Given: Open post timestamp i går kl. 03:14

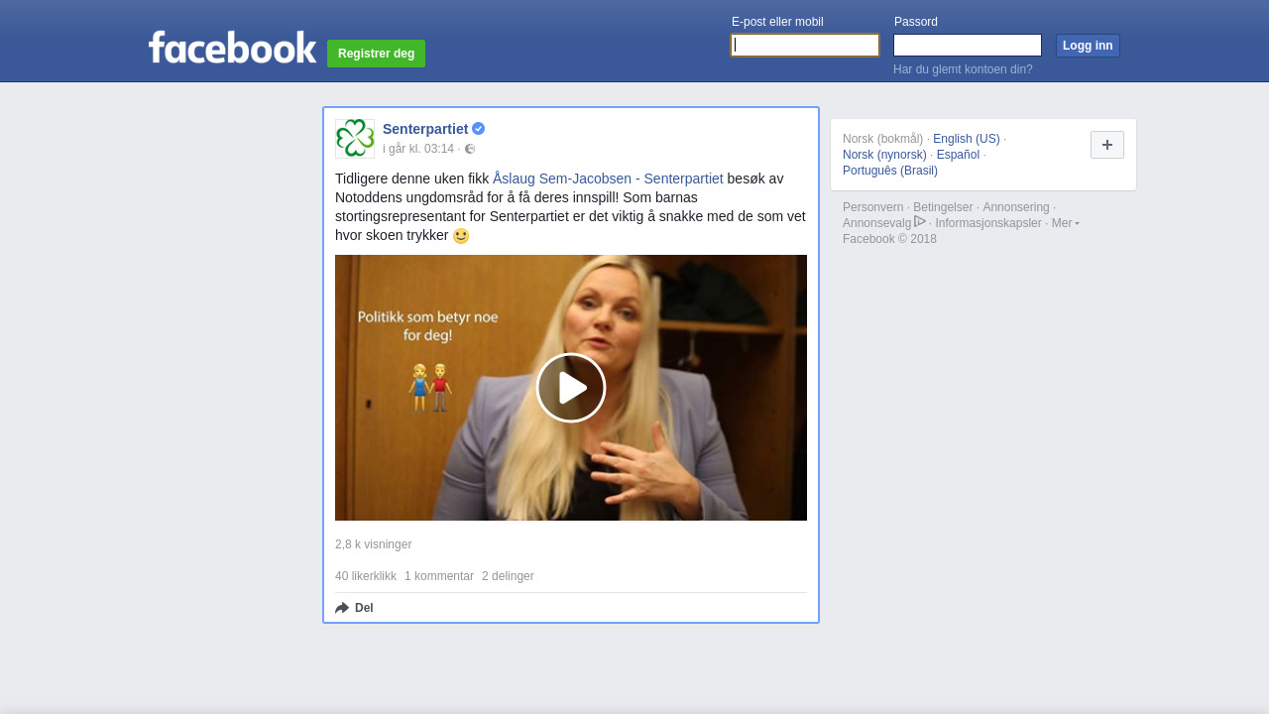Looking at the screenshot, I should (x=418, y=149).
